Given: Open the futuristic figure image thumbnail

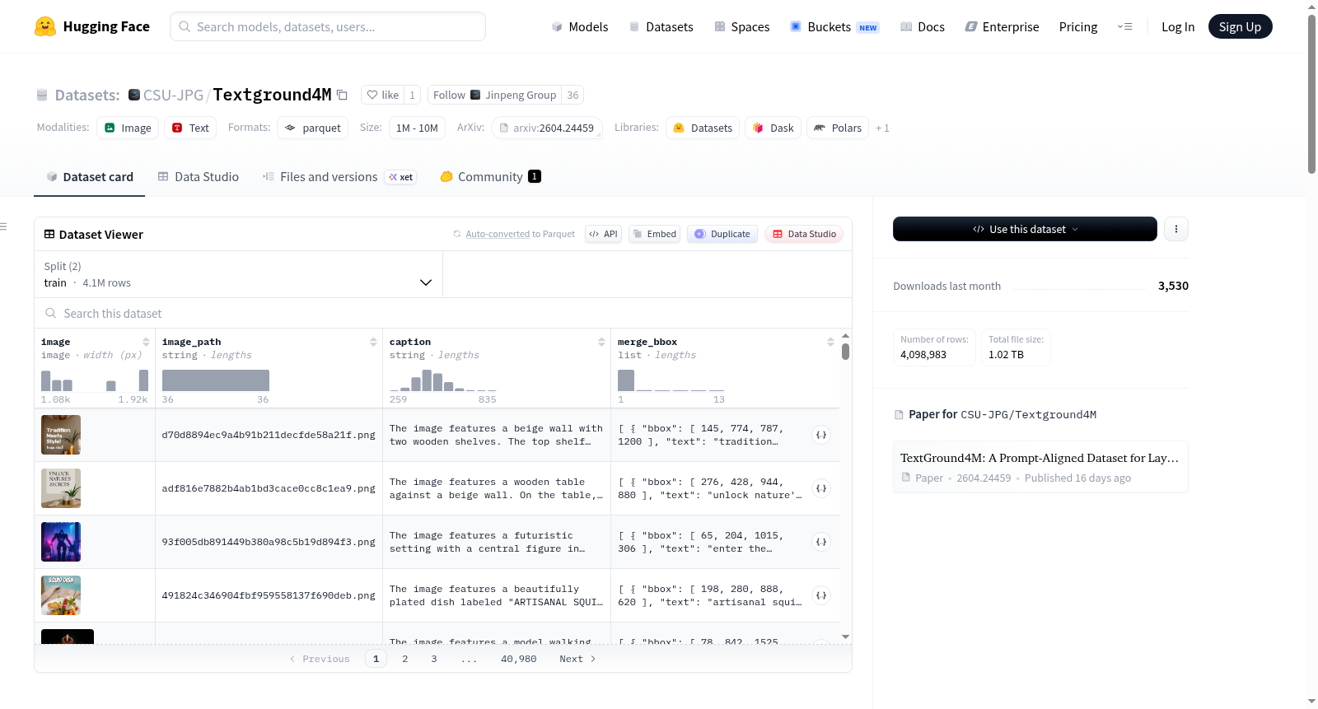Looking at the screenshot, I should [x=61, y=542].
